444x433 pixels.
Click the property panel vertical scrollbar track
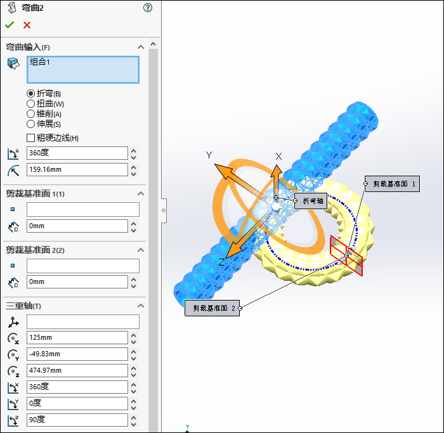pyautogui.click(x=153, y=240)
